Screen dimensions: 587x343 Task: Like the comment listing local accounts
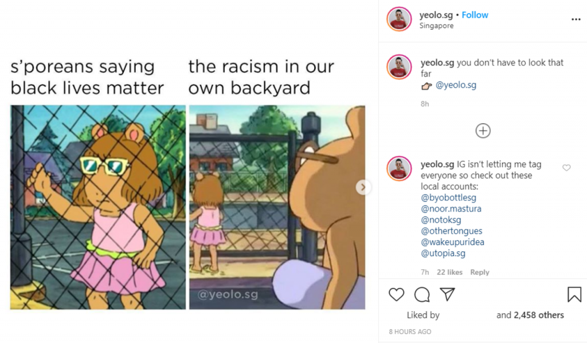(566, 168)
